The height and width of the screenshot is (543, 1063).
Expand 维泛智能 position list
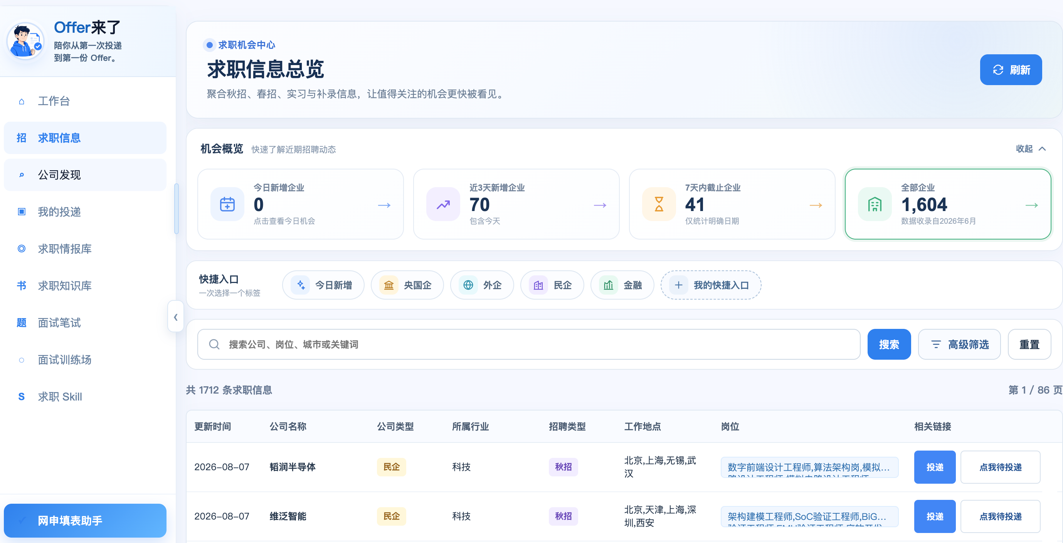coord(809,516)
